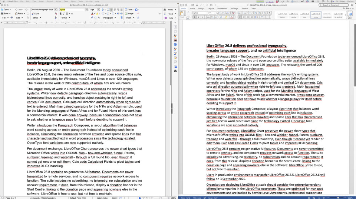356x199 pixels.
Task: Click Word save icon in title bar
Action: pos(197,5)
